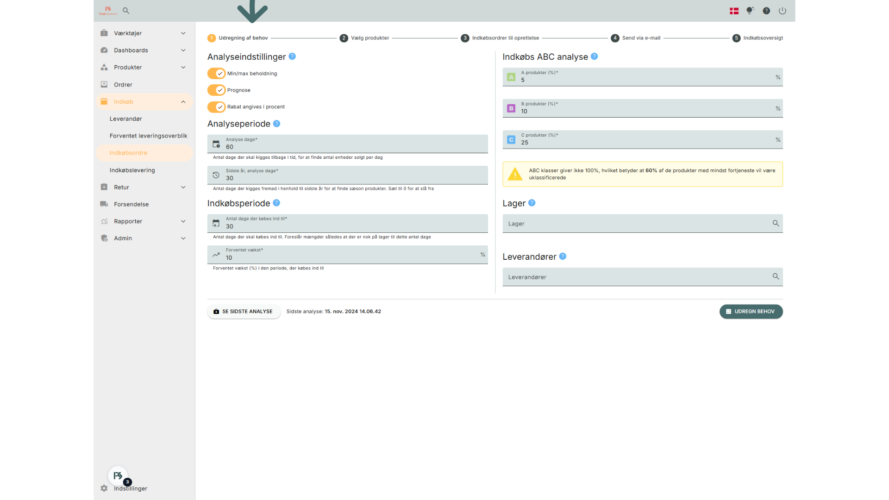Click the Retur box icon
Image resolution: width=889 pixels, height=500 pixels.
pyautogui.click(x=104, y=187)
